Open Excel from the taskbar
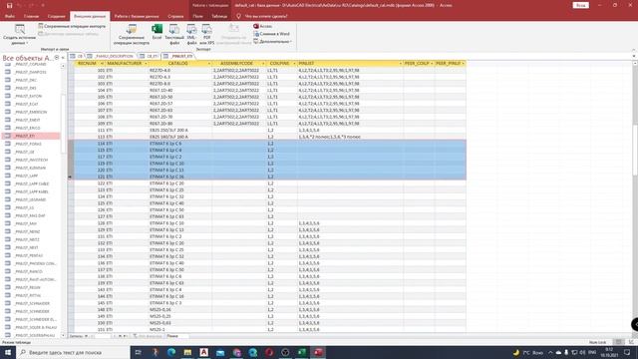 301,352
